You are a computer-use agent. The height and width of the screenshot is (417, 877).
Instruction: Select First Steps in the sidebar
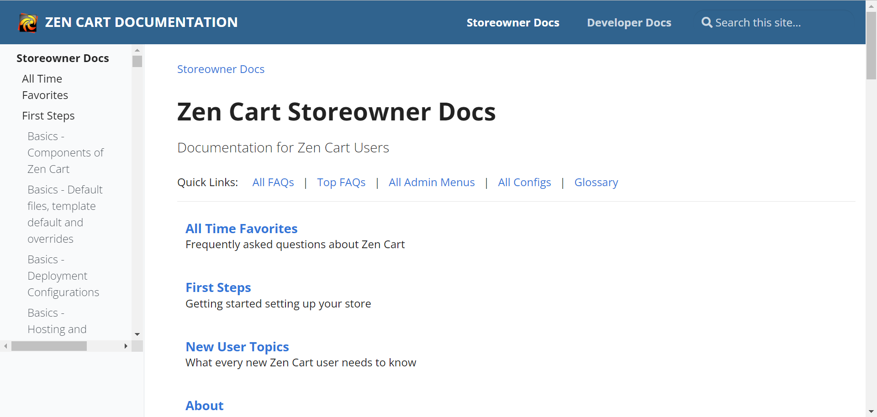click(x=48, y=115)
